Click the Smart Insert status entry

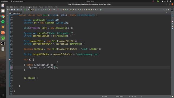(x=119, y=96)
